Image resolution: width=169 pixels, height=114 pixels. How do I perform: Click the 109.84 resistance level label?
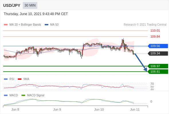pyautogui.click(x=155, y=36)
